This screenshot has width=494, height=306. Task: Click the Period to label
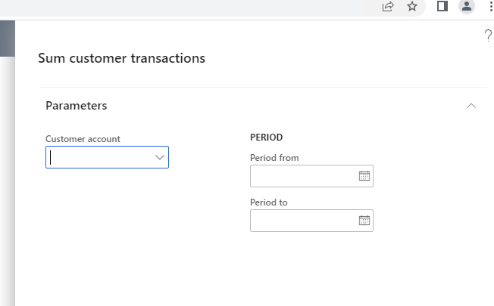pyautogui.click(x=269, y=202)
